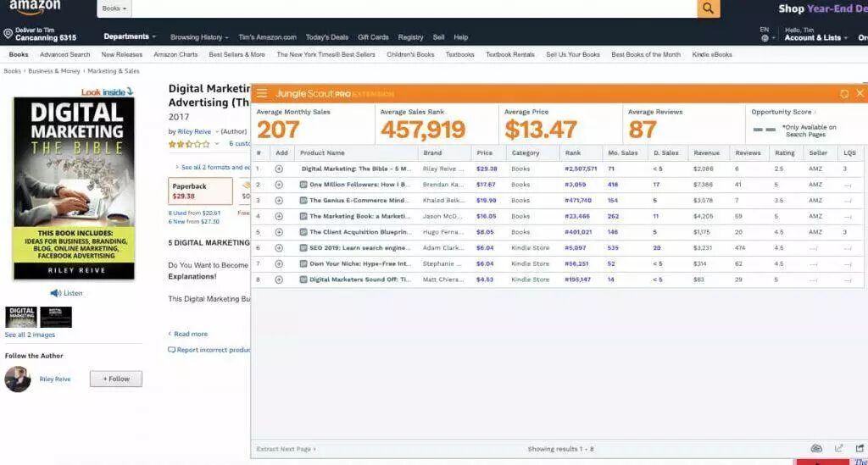Add product row 8 Digital Marketers Sound Off

(x=279, y=280)
